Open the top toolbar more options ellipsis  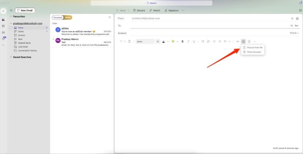[x=183, y=10]
